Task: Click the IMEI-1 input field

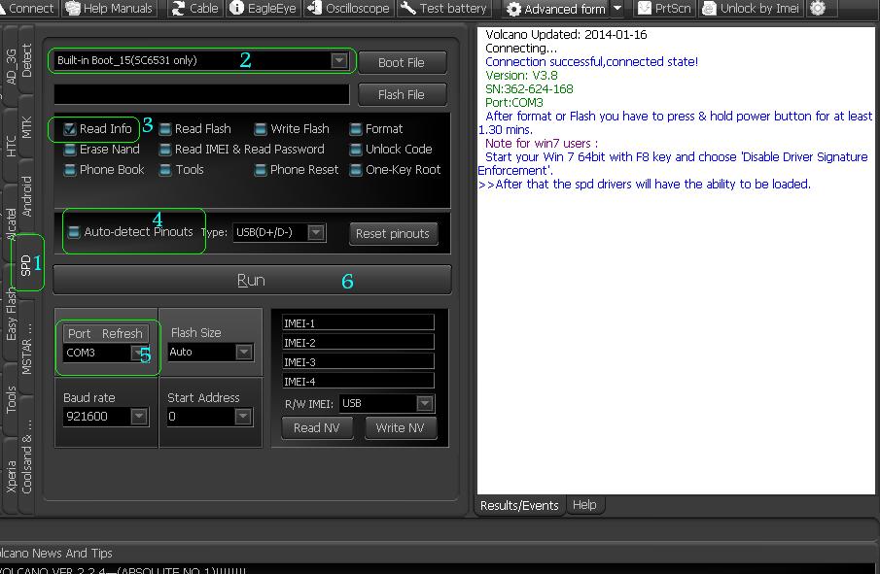Action: (358, 322)
